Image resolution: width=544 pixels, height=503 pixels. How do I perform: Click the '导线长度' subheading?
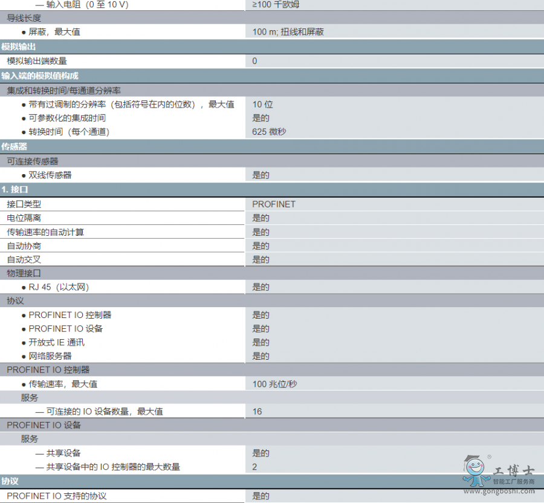tap(24, 18)
